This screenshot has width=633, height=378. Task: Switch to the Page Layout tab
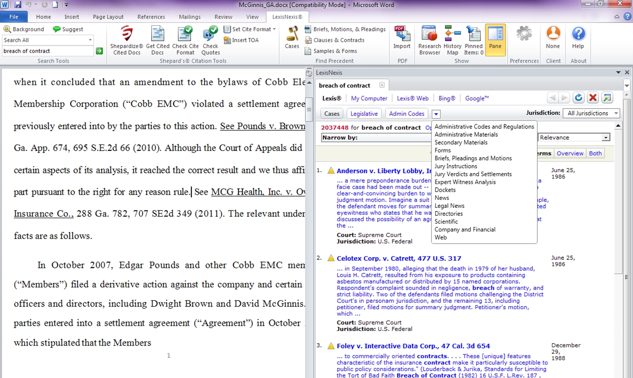(108, 17)
